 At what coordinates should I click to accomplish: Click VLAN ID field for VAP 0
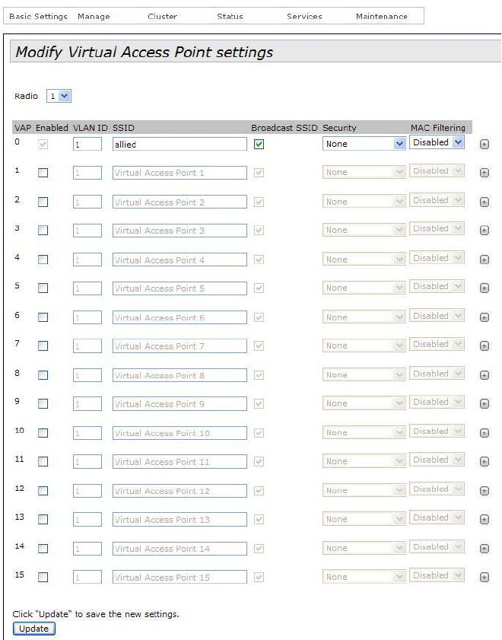coord(87,144)
